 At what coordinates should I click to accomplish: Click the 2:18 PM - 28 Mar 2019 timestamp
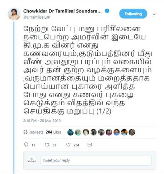click(42, 121)
